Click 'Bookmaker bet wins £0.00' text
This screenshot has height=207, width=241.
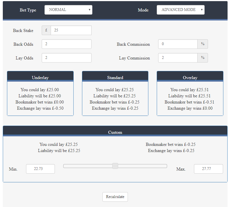(x=40, y=102)
